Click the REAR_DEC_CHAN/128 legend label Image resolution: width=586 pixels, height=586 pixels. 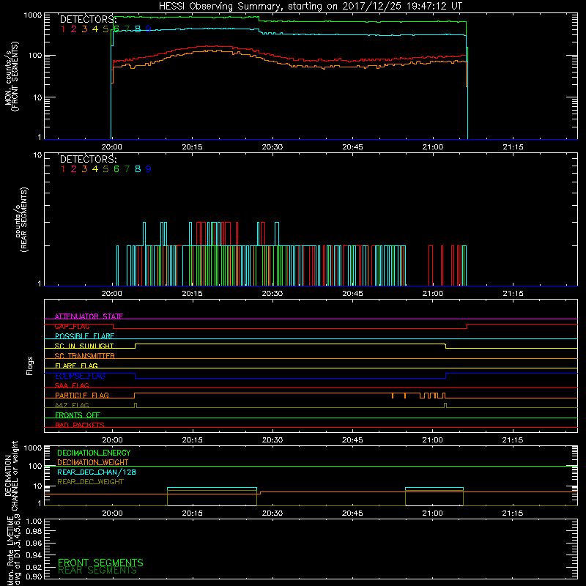tap(97, 472)
